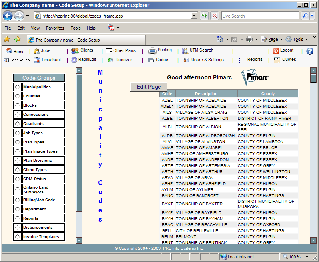Open a new blank browser tab
This screenshot has height=262, width=319.
(x=152, y=40)
